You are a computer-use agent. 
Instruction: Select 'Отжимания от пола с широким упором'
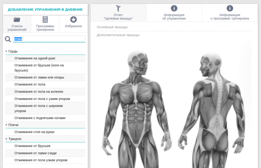point(45,108)
